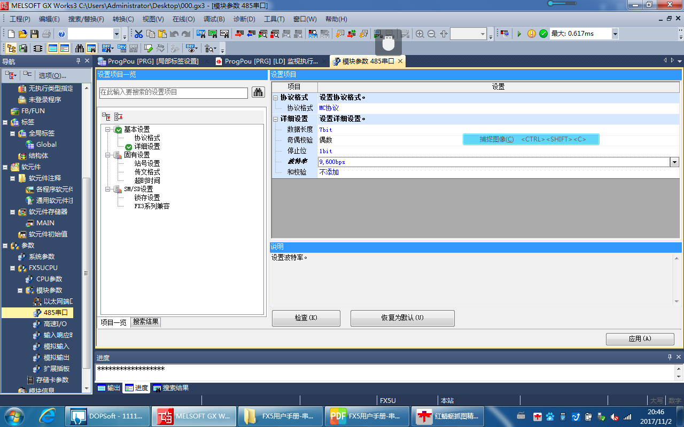Click the Paste clipboard icon in toolbar
The image size is (684, 427).
click(162, 34)
